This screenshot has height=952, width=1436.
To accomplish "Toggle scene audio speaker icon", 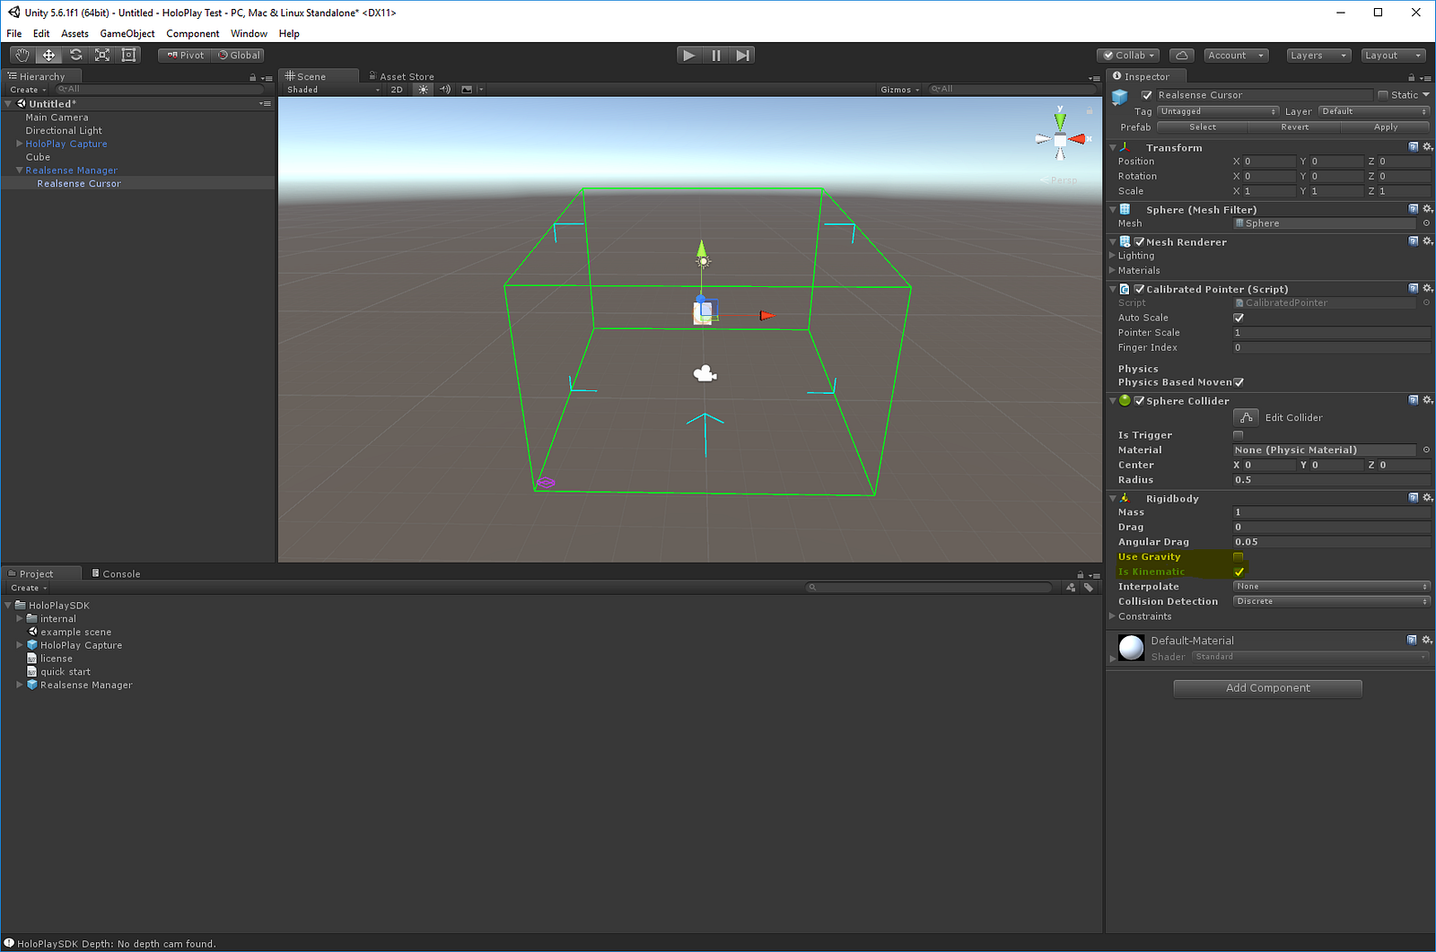I will tap(445, 90).
